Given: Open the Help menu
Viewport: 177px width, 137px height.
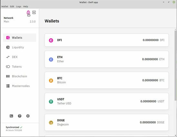Looking at the screenshot, I should (x=25, y=6).
